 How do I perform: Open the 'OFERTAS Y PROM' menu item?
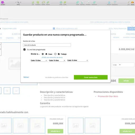[129, 37]
